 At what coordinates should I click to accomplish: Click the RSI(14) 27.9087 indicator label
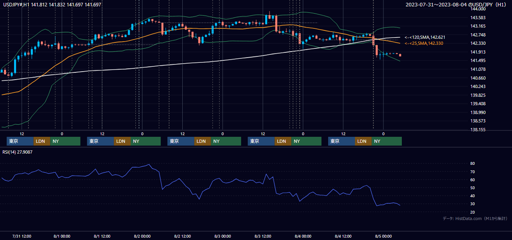click(18, 152)
